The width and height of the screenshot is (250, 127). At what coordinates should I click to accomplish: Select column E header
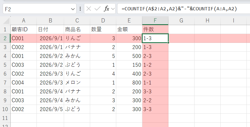click(129, 21)
